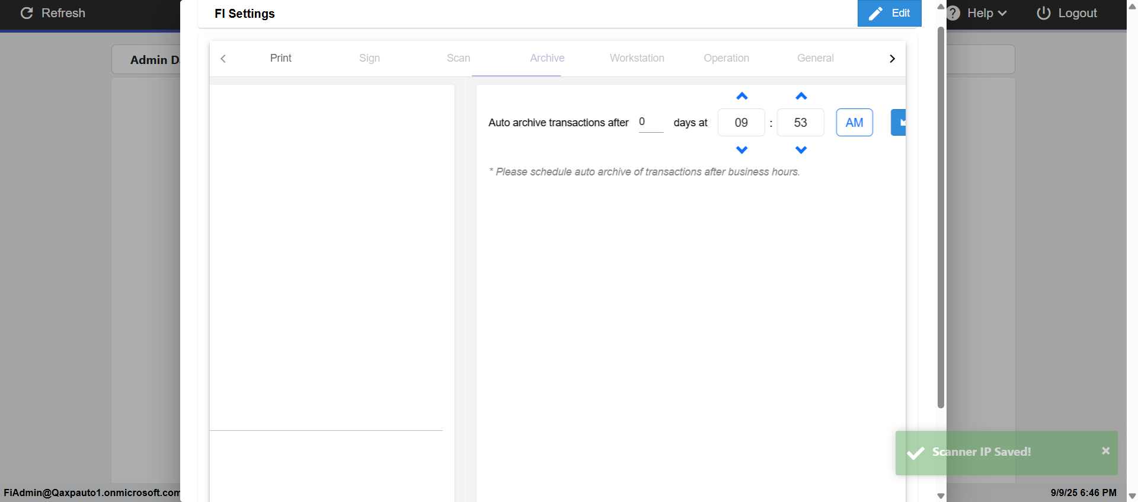Switch to the Scan tab
The width and height of the screenshot is (1138, 502).
pos(458,58)
